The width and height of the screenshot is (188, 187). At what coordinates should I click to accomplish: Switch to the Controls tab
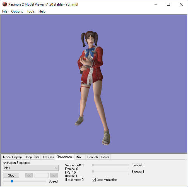pyautogui.click(x=93, y=157)
